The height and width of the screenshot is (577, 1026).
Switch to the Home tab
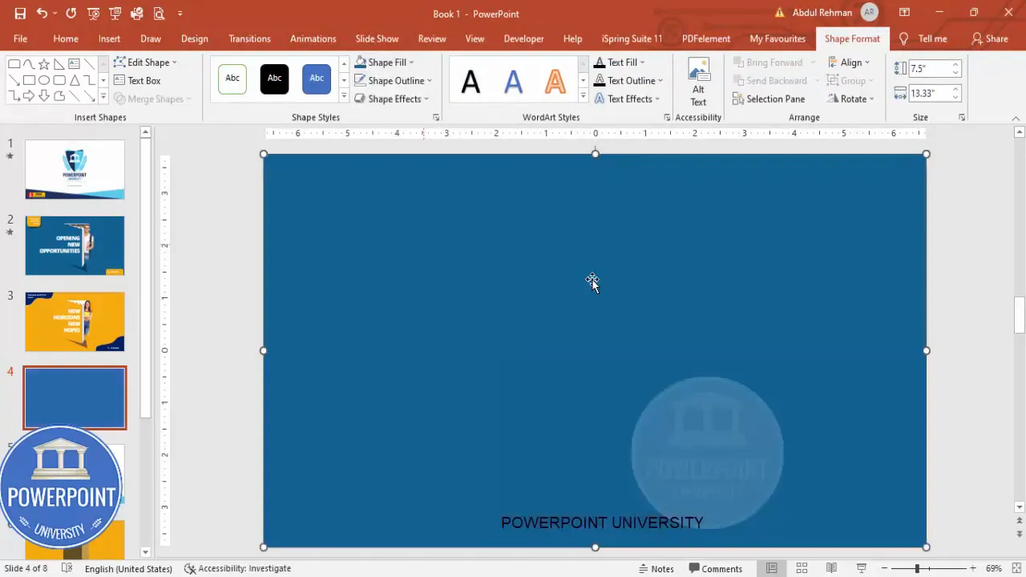(66, 38)
